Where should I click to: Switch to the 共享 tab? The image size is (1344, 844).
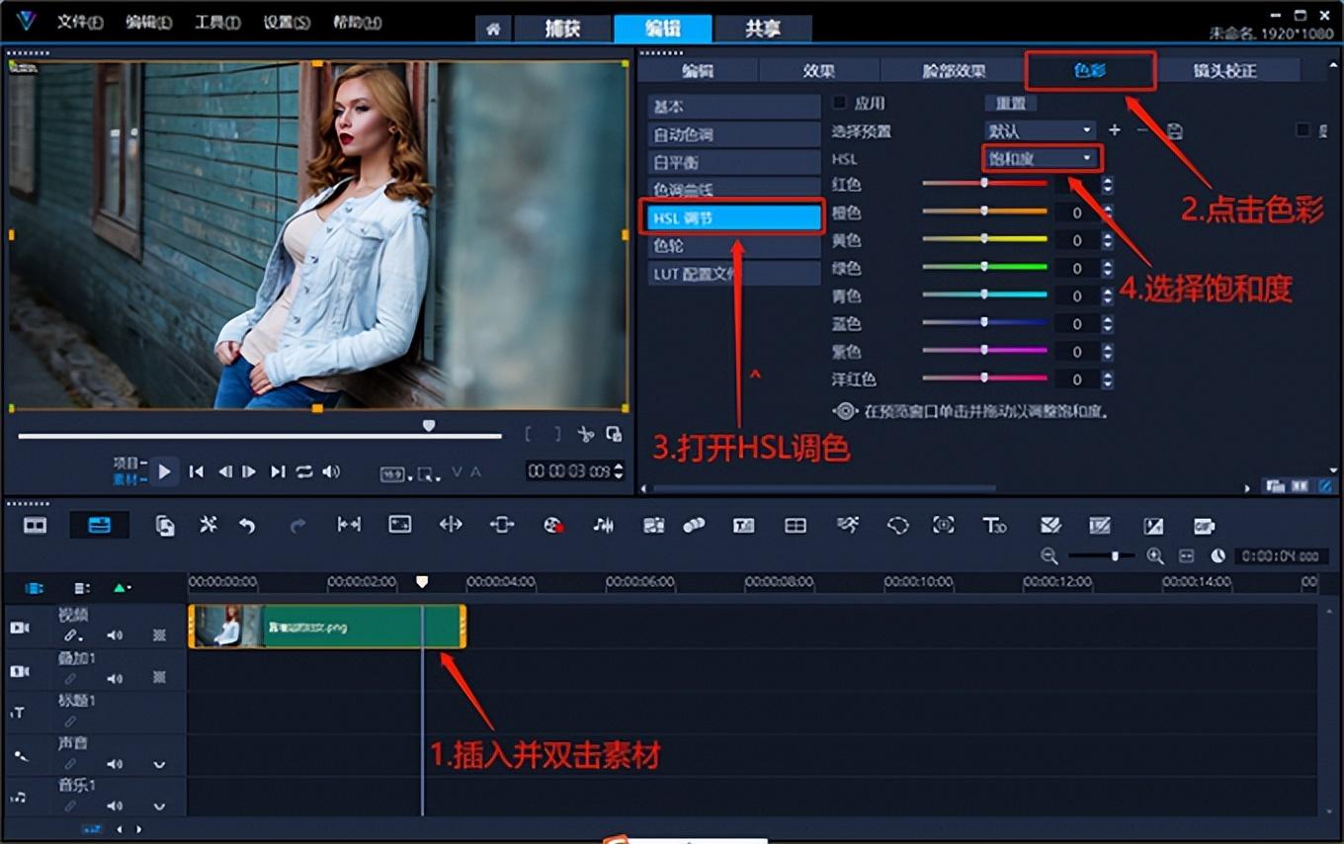coord(763,29)
